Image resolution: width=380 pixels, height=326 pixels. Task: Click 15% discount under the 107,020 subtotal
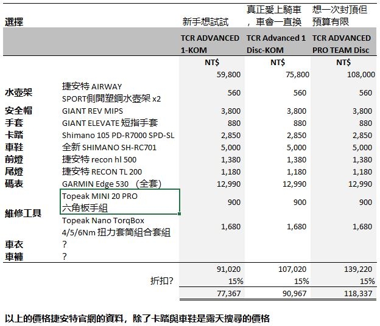point(301,281)
